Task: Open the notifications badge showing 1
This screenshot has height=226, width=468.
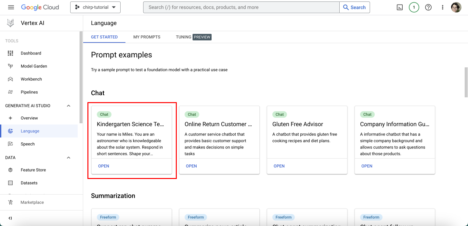Action: click(414, 7)
